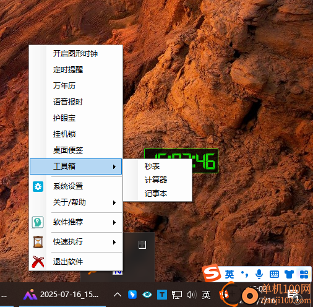Screen dimensions: 313x307
Task: Open 桌面便签 menu item
Action: (x=75, y=150)
